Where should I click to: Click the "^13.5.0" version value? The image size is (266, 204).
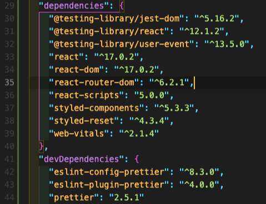(x=227, y=44)
